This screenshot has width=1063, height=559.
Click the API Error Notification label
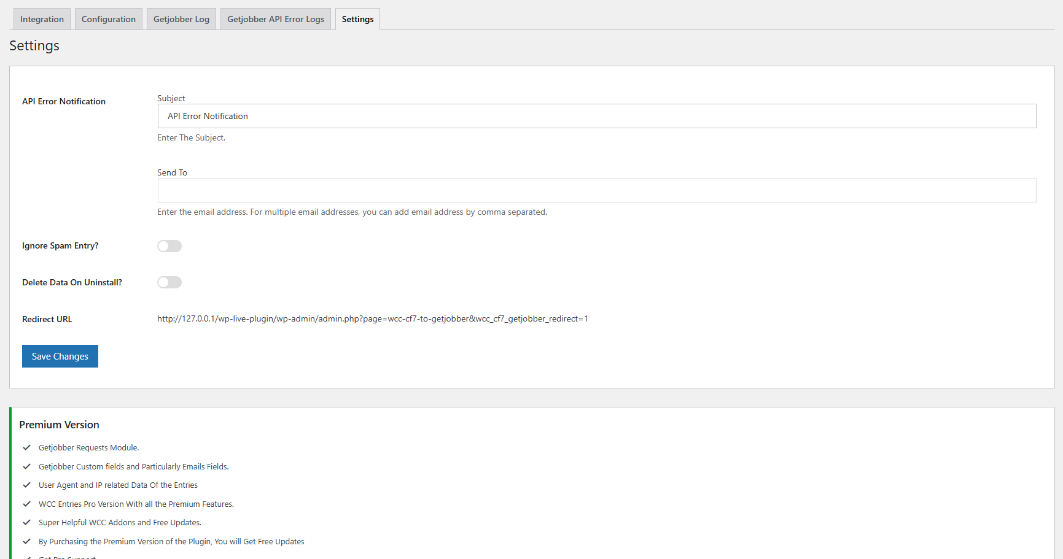click(64, 101)
